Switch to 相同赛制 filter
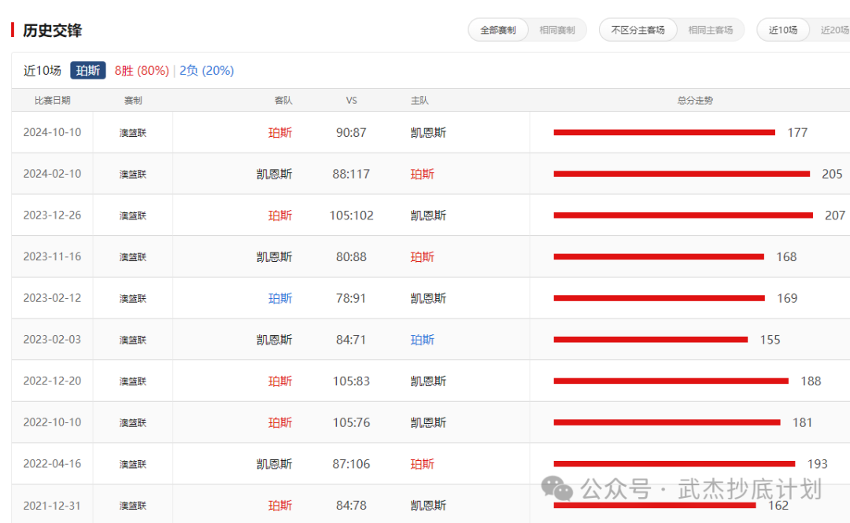 (x=556, y=30)
